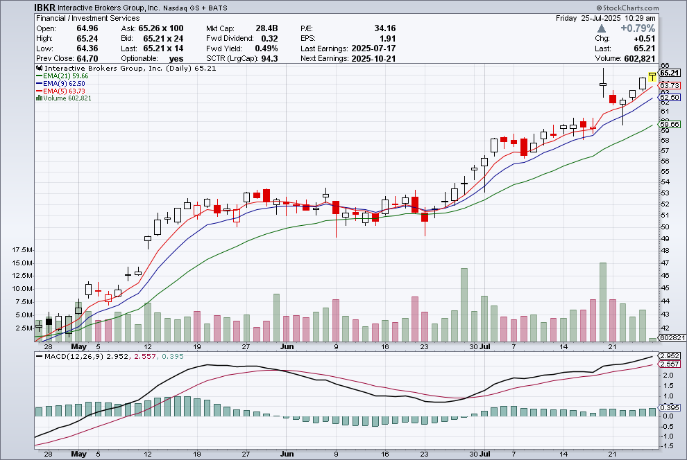Screen dimensions: 687x460
Task: Select the Prev Close value 64.70
Action: point(87,59)
